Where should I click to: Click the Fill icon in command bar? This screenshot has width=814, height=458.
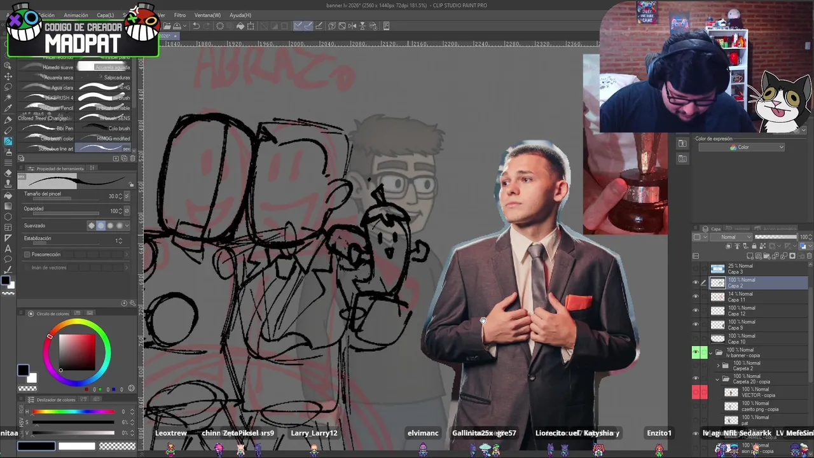240,26
